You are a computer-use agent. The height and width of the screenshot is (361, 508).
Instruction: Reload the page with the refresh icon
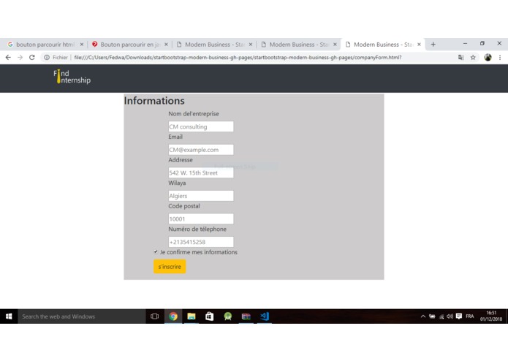coord(31,57)
